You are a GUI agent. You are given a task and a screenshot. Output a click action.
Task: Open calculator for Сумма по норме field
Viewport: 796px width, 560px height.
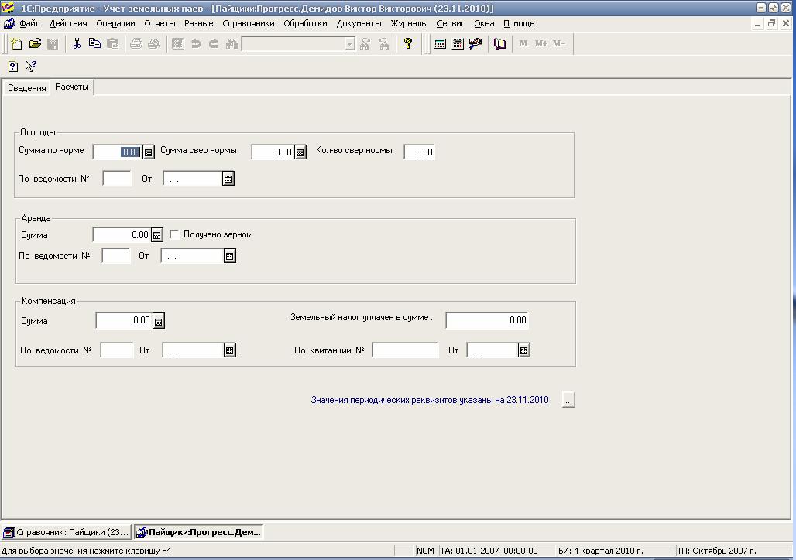pos(148,152)
